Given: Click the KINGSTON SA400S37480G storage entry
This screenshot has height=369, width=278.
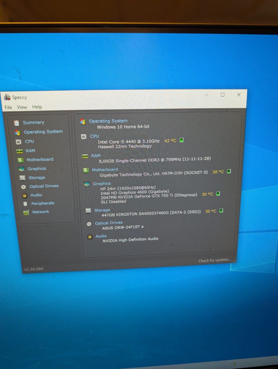Looking at the screenshot, I should pos(151,213).
